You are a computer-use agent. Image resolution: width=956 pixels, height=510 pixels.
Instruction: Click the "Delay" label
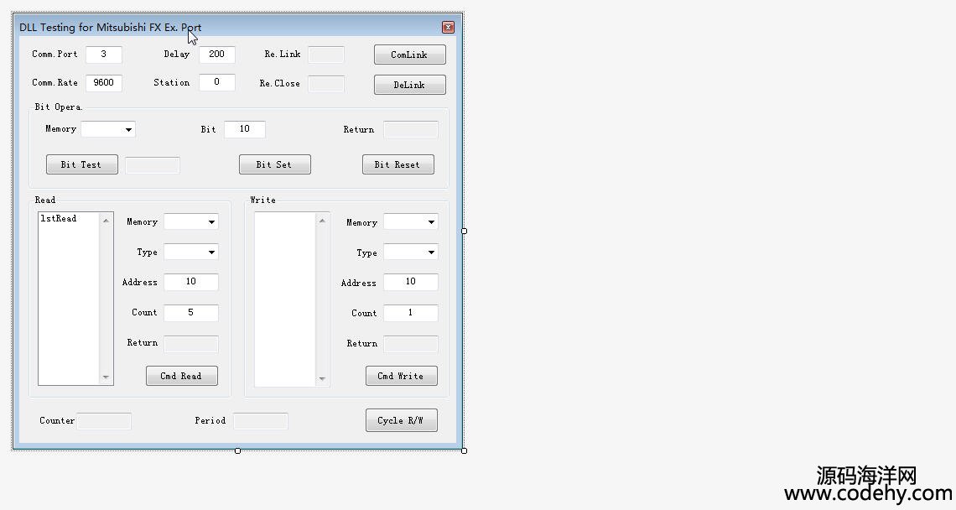[x=177, y=55]
